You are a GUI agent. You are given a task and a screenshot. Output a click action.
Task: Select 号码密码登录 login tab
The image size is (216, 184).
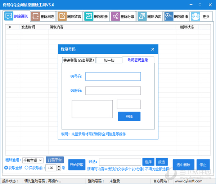(x=138, y=60)
